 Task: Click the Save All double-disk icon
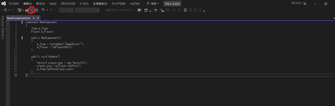point(37,10)
